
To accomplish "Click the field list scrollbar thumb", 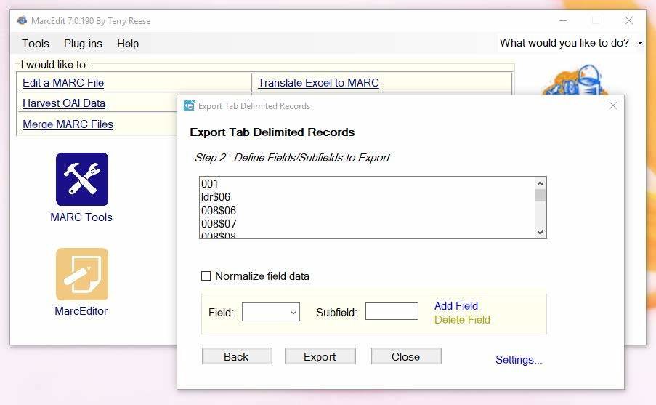I will click(540, 195).
